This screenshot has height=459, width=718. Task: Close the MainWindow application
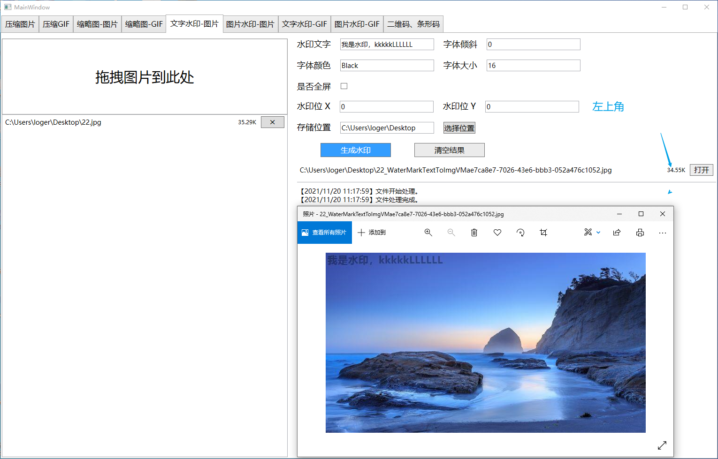point(707,7)
